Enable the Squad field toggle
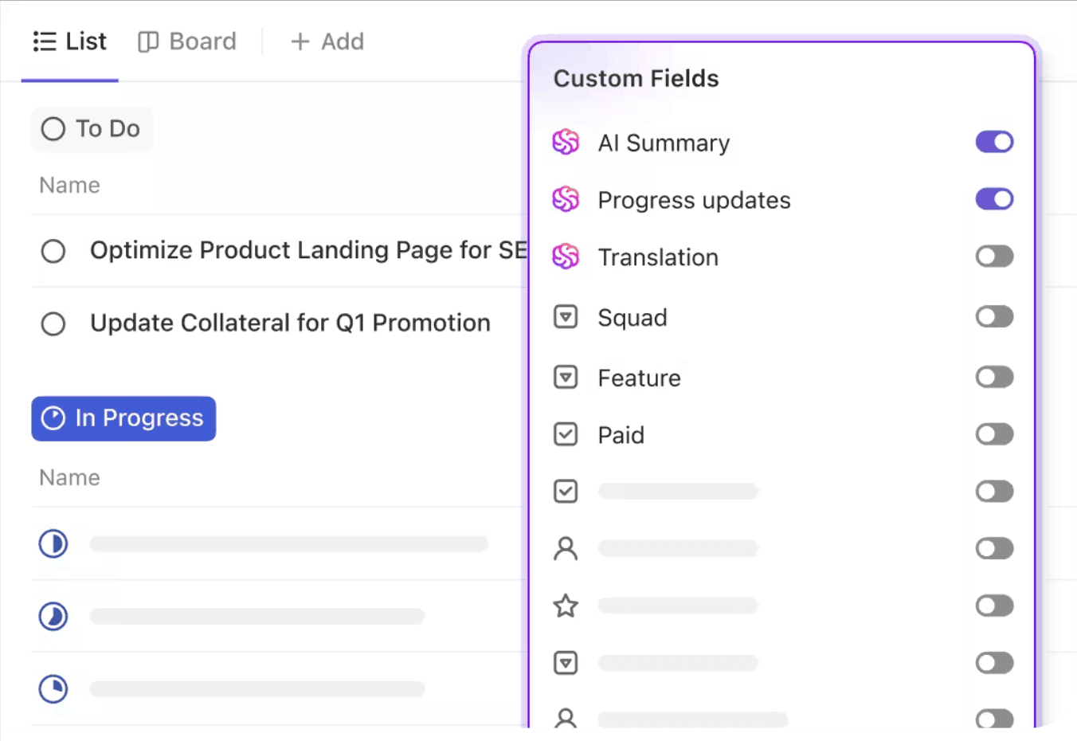 coord(994,317)
